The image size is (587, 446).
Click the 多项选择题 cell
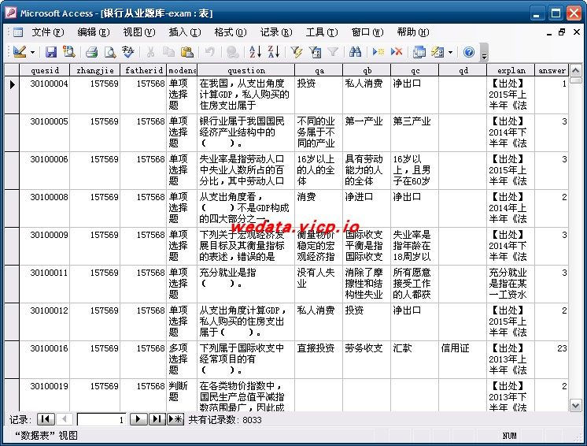click(x=182, y=359)
